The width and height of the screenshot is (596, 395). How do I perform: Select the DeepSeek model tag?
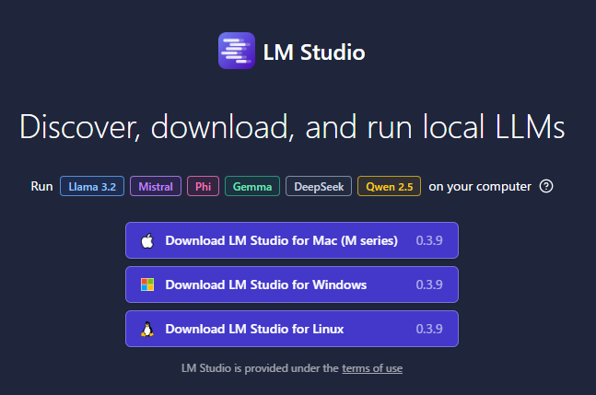319,186
